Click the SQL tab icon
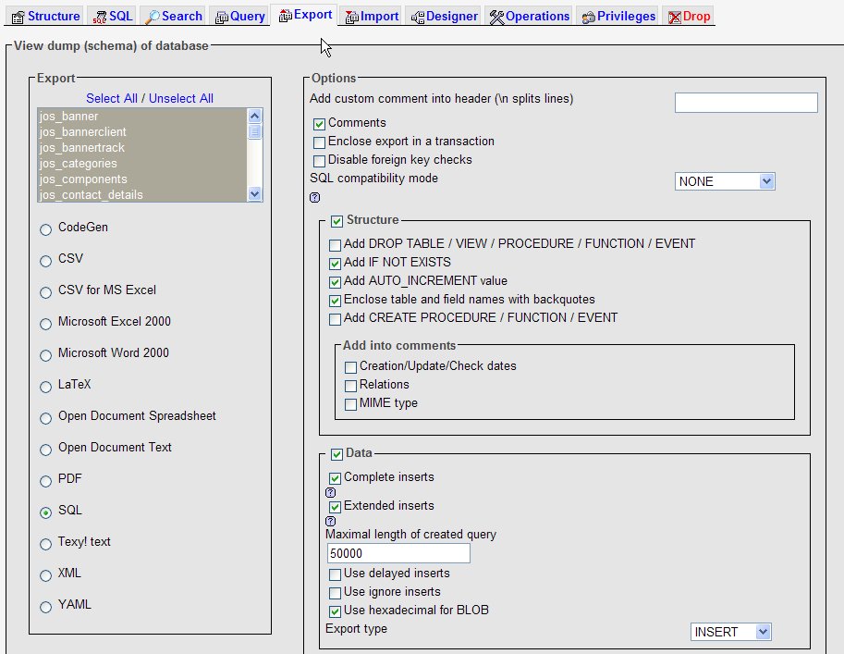Viewport: 844px width, 654px height. (x=100, y=18)
